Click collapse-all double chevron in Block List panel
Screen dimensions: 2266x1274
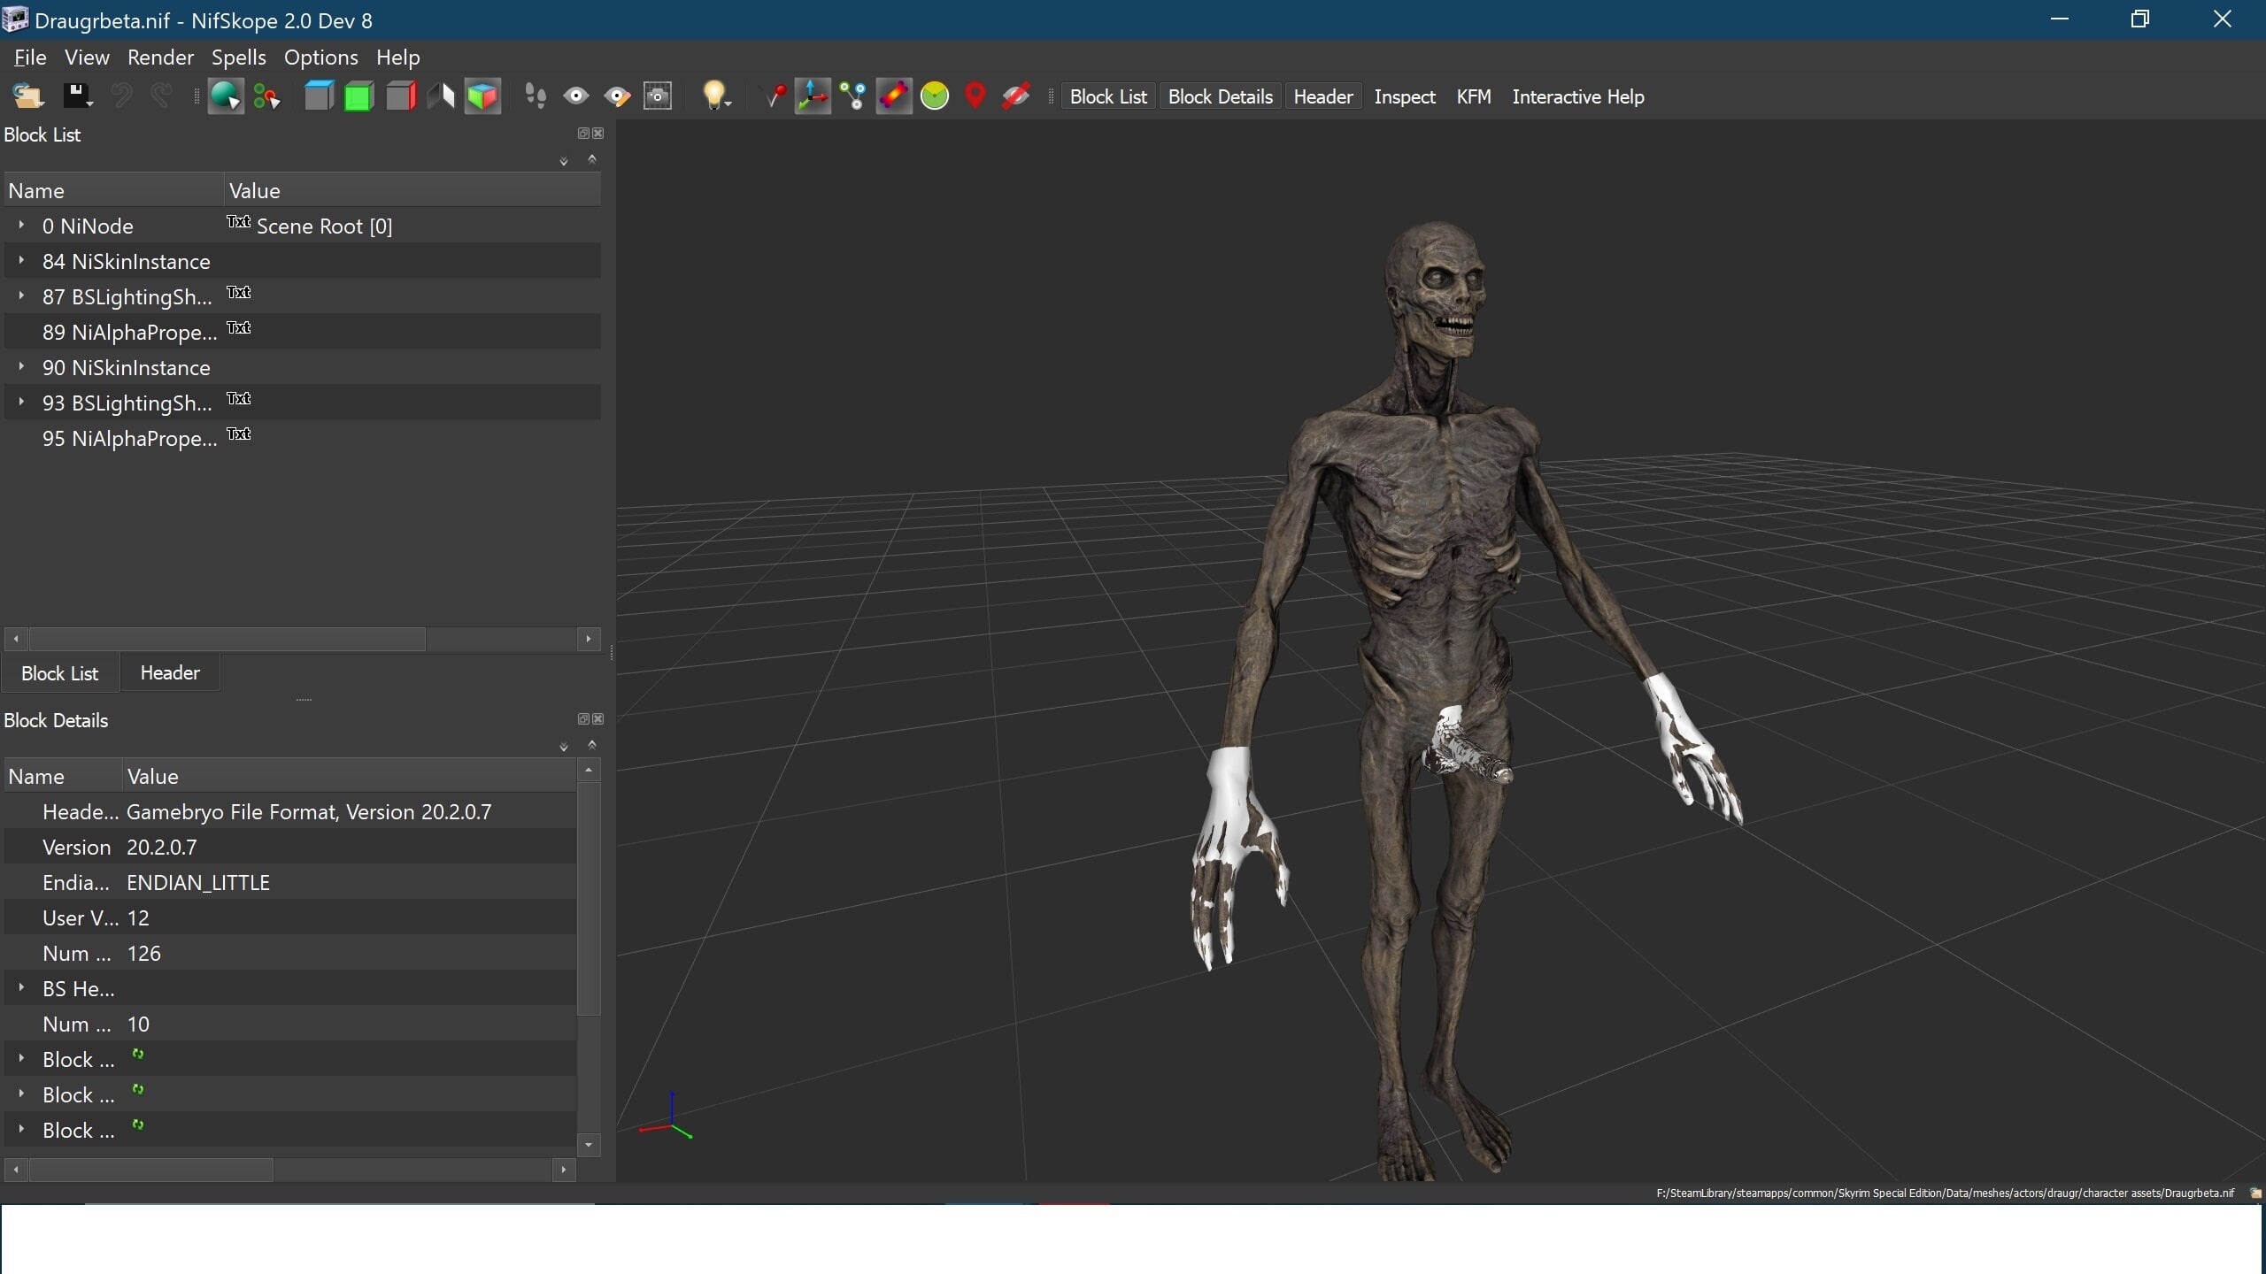592,159
